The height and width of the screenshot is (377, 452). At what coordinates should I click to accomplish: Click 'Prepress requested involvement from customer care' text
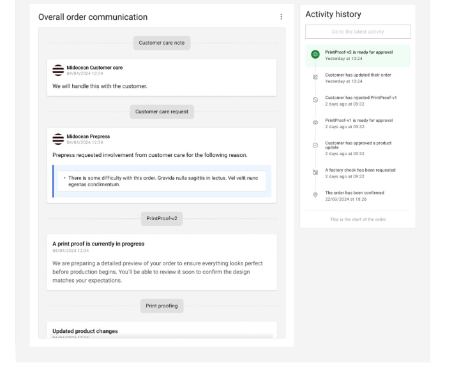tap(150, 155)
